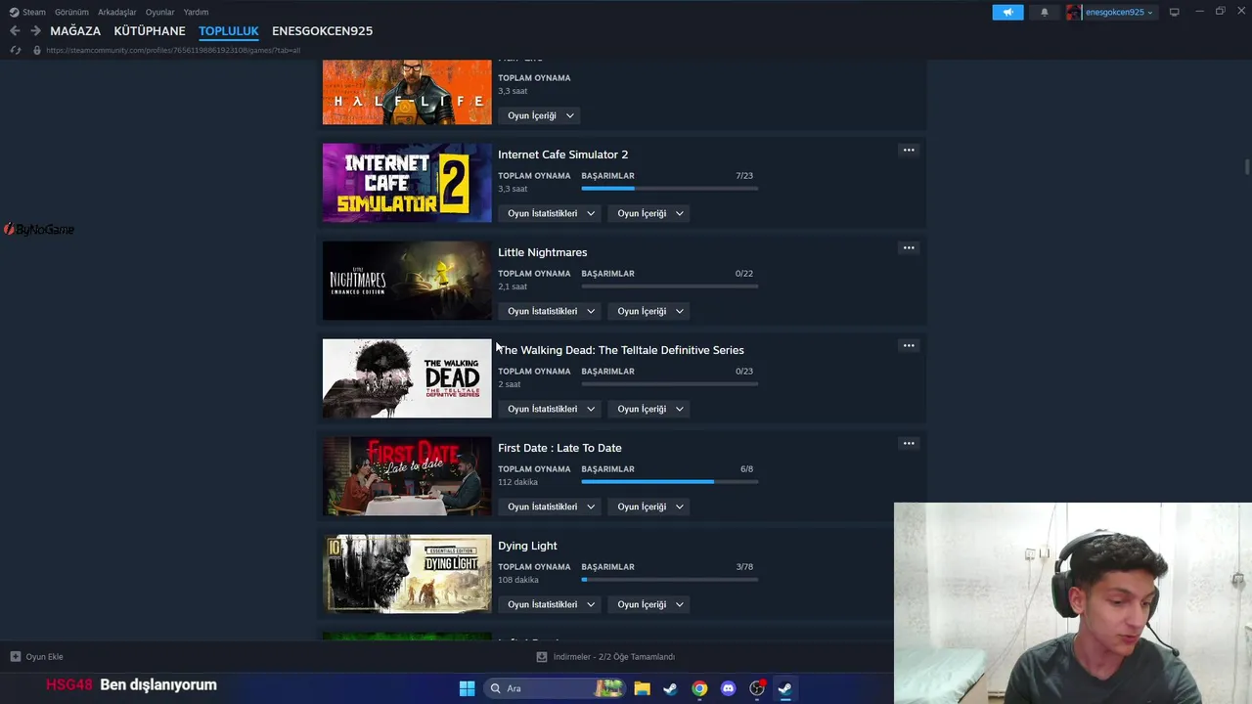Click the page URL address field
The height and width of the screenshot is (704, 1252).
[173, 50]
